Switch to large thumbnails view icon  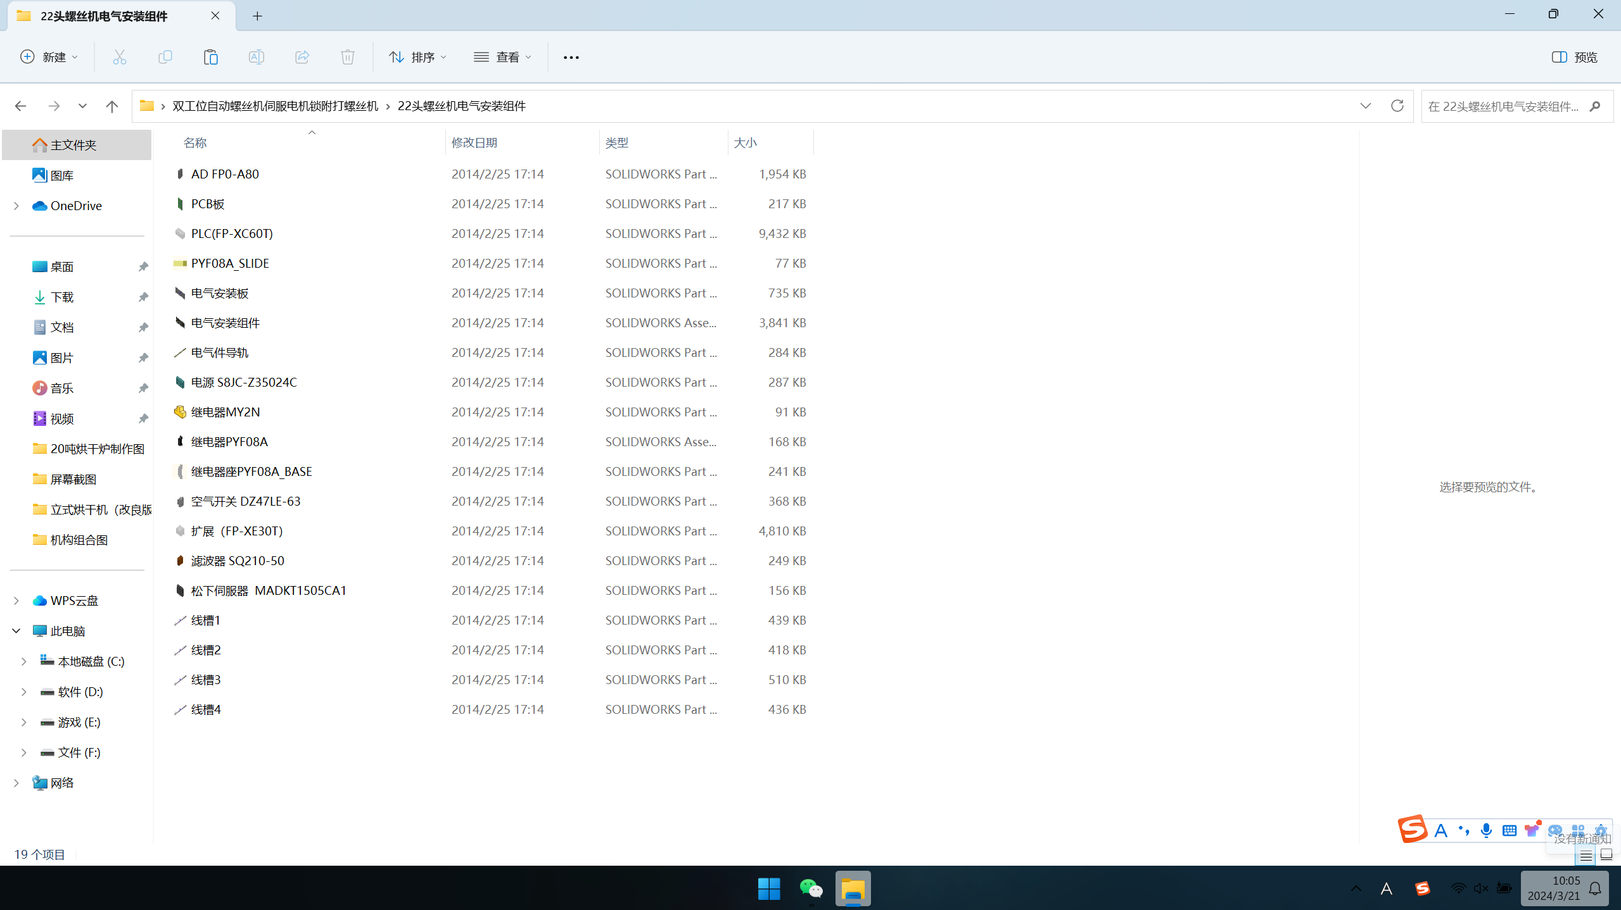click(1606, 856)
